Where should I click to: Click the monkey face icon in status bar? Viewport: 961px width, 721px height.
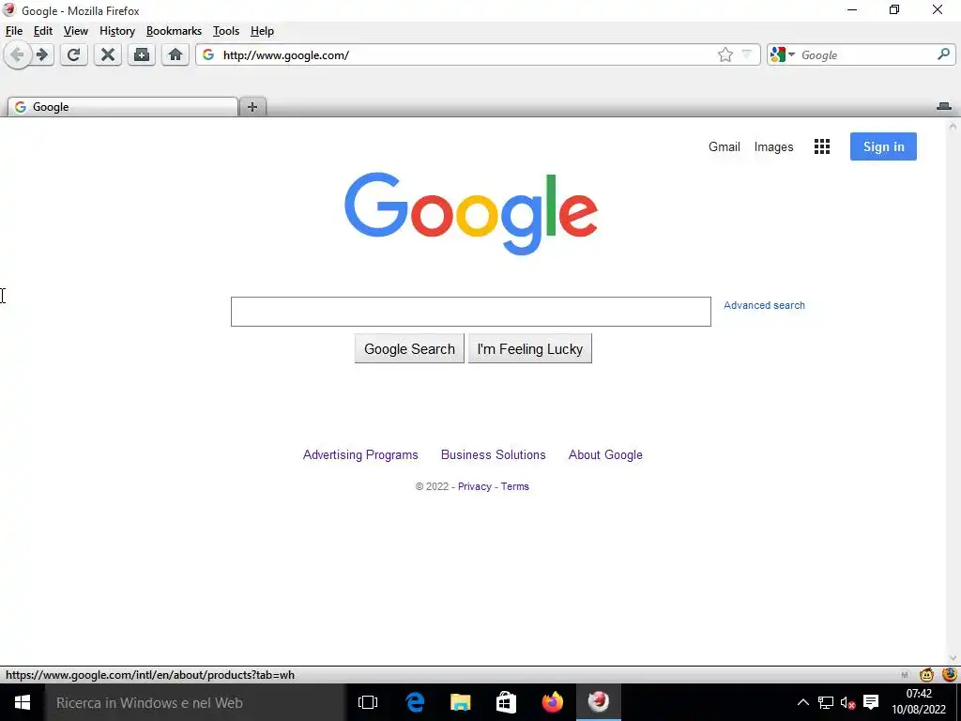pyautogui.click(x=926, y=675)
